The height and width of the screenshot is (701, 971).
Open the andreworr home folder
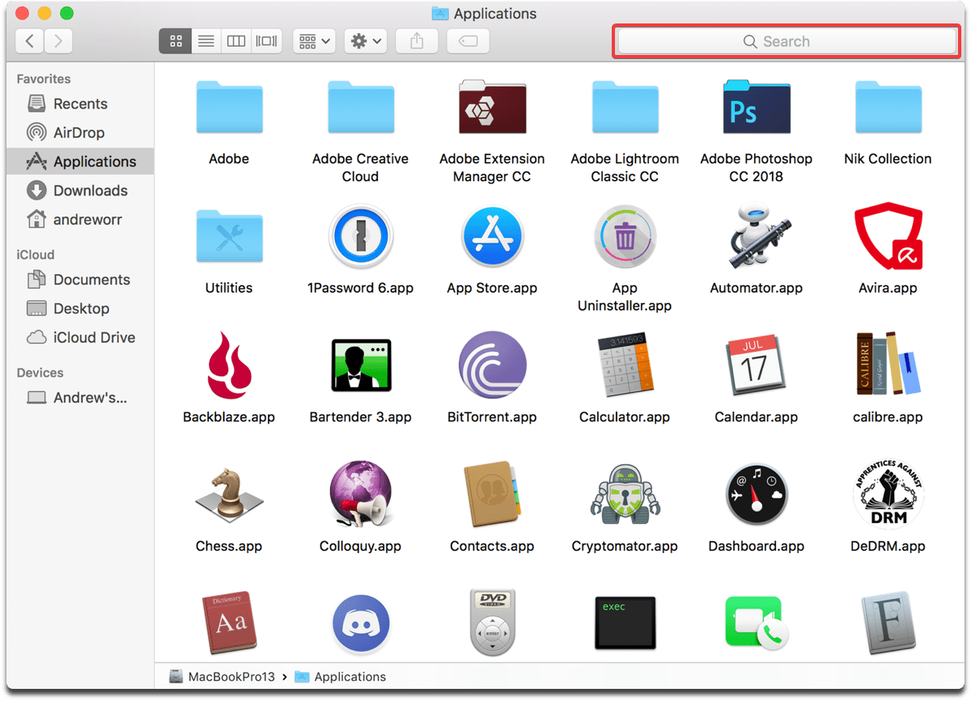point(80,219)
